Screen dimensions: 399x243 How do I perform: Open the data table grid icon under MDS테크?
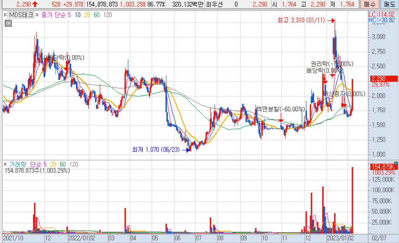click(x=8, y=23)
